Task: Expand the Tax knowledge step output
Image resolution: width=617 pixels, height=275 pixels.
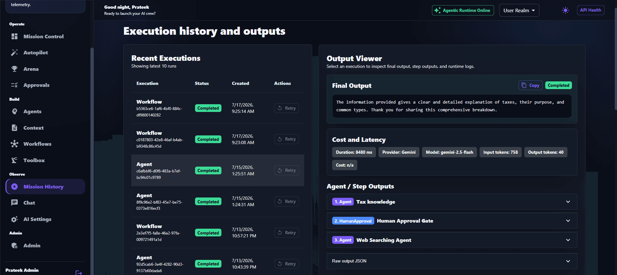Action: [452, 202]
